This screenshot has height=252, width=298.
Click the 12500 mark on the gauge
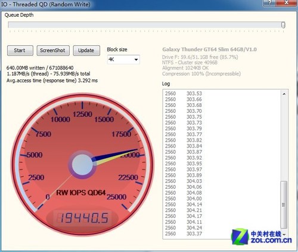[x=82, y=114]
